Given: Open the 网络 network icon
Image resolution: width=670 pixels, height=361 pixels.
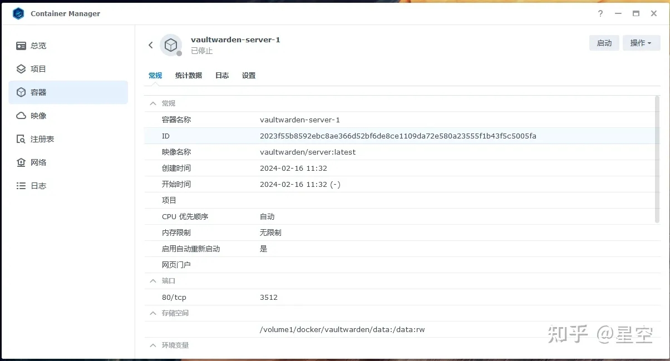Looking at the screenshot, I should coord(21,162).
